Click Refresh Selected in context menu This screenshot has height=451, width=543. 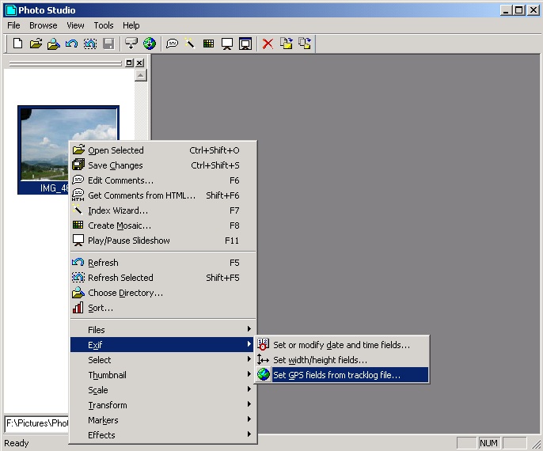click(x=163, y=278)
